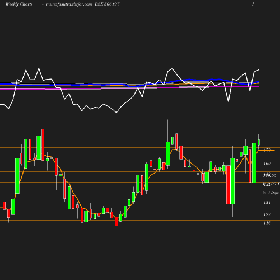Click the 170 price level label
This screenshot has width=280, height=280.
click(267, 150)
